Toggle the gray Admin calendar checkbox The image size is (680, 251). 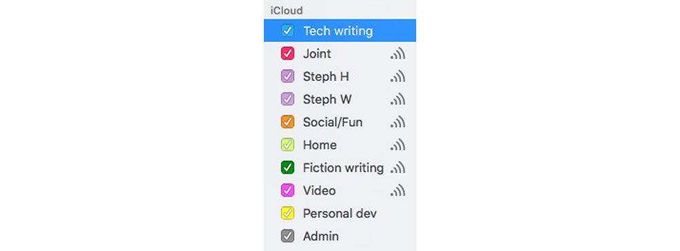288,236
